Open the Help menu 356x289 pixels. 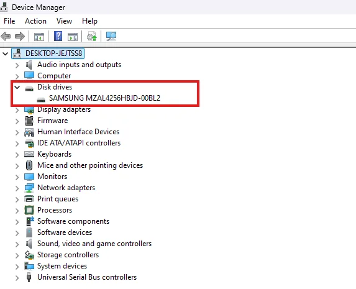coord(89,21)
